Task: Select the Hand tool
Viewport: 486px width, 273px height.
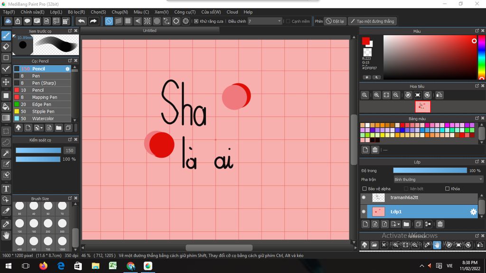Action: (x=6, y=236)
